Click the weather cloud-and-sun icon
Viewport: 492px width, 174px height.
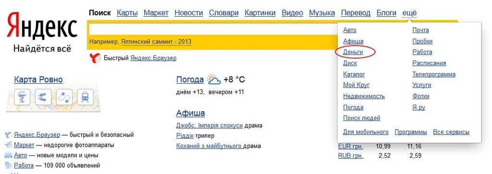(214, 80)
